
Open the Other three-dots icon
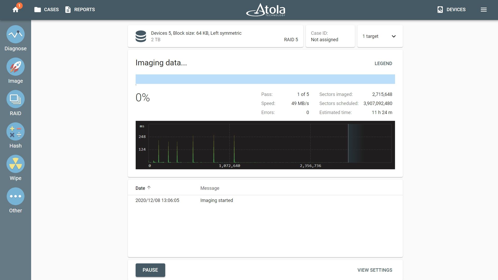(16, 196)
